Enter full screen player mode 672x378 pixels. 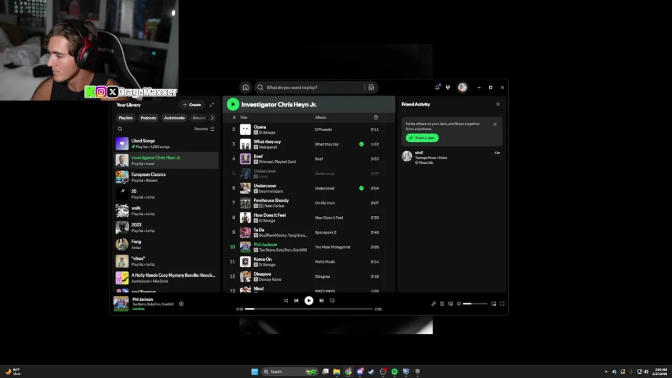point(502,303)
